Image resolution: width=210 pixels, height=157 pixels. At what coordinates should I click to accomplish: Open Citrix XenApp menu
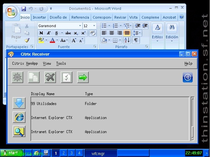tap(25, 63)
